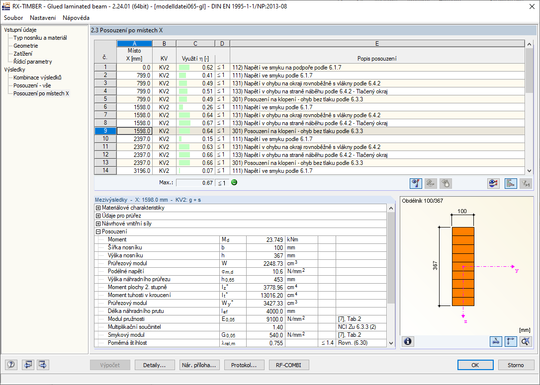The height and width of the screenshot is (385, 540).
Task: Toggle dimensions display in section view
Action: 496,341
